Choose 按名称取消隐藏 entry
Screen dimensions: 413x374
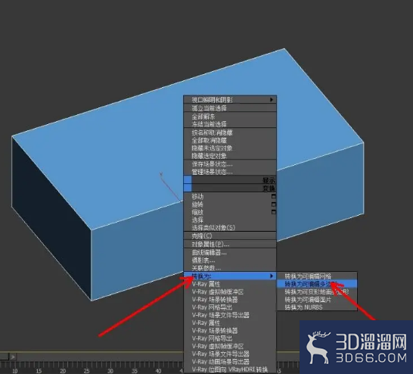(x=230, y=132)
